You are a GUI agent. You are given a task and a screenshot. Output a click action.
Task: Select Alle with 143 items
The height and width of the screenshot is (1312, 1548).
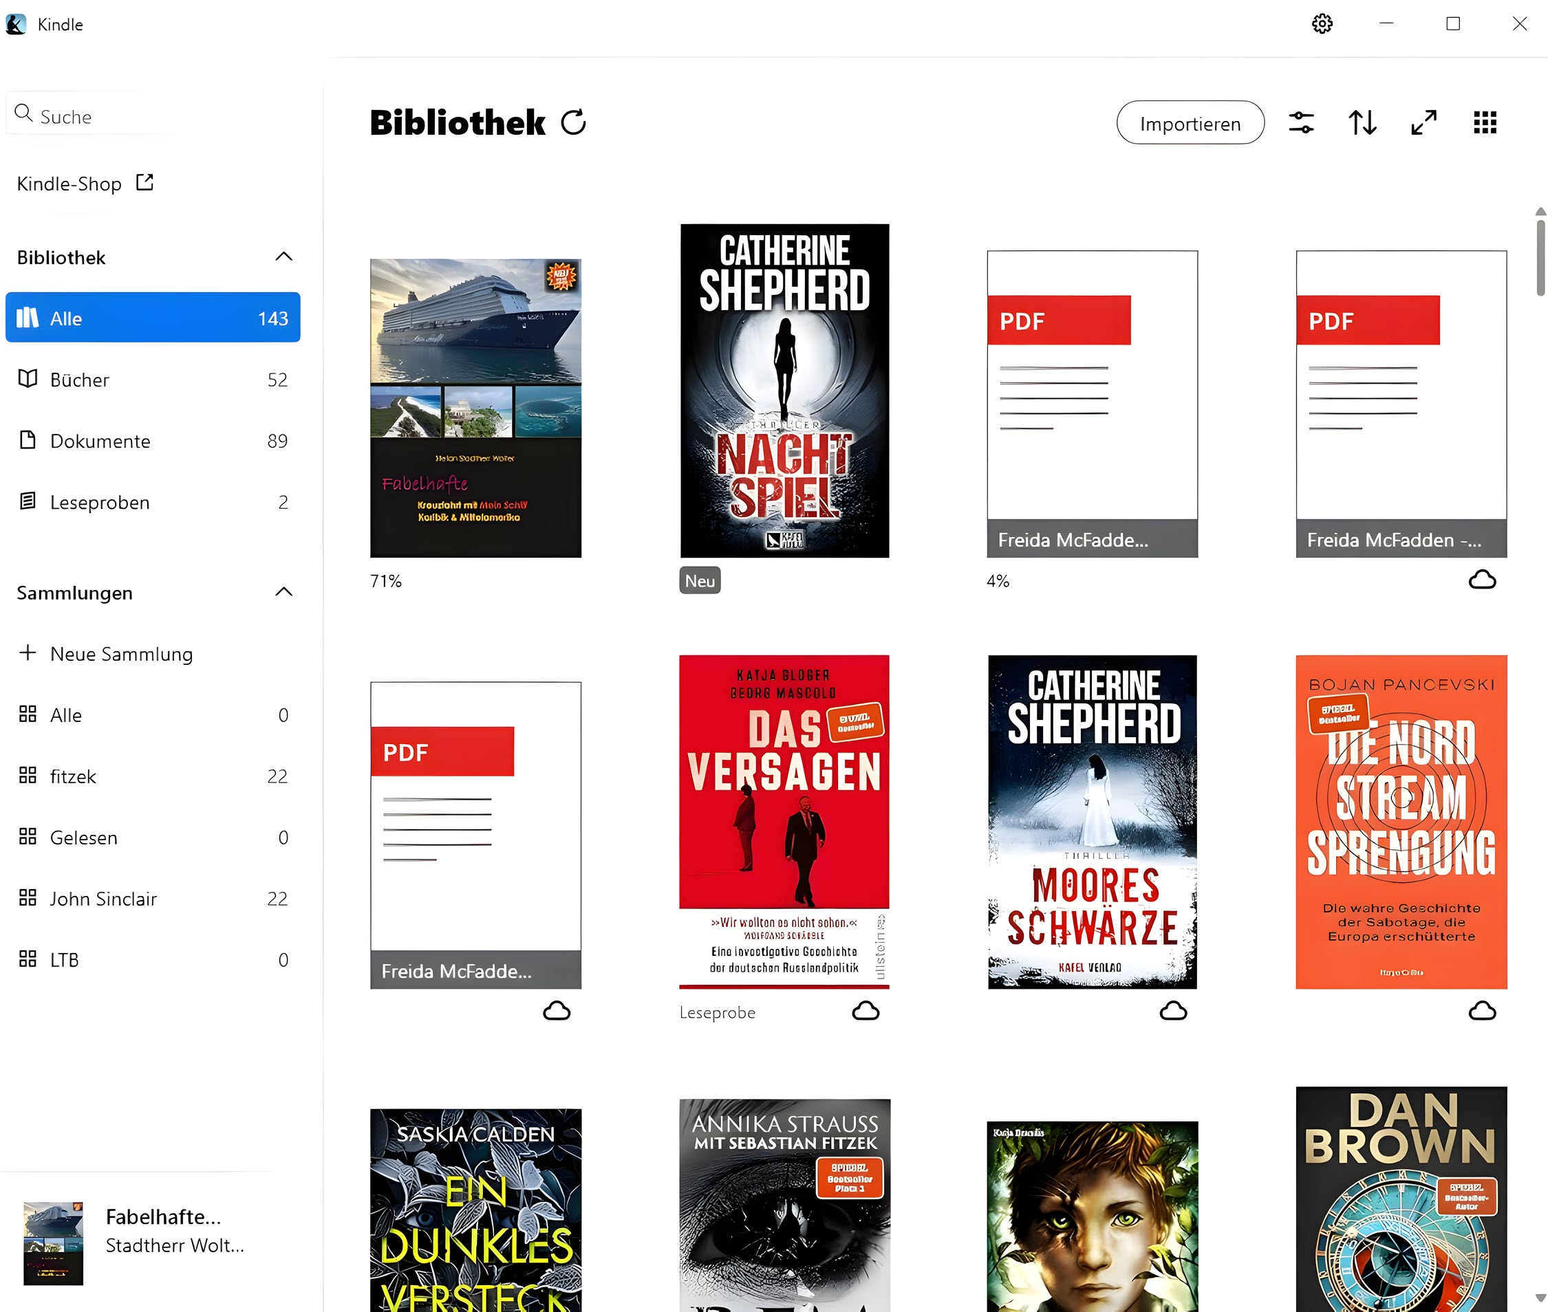153,318
